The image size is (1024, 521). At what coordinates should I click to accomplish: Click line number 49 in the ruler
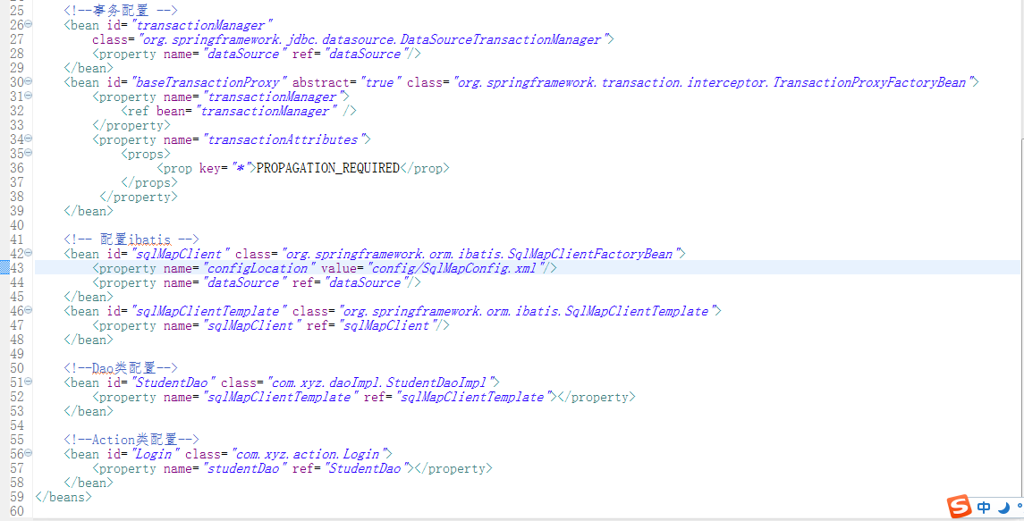coord(18,354)
